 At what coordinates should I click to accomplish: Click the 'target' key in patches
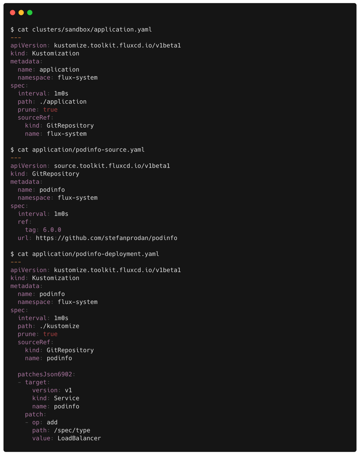36,382
